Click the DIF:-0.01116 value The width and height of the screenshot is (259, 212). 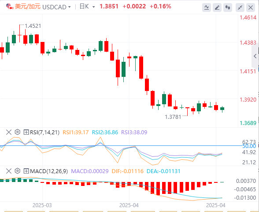point(128,171)
